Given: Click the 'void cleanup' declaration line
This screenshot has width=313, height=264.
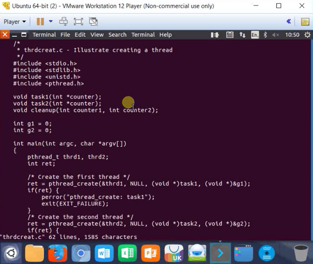Looking at the screenshot, I should pos(86,110).
